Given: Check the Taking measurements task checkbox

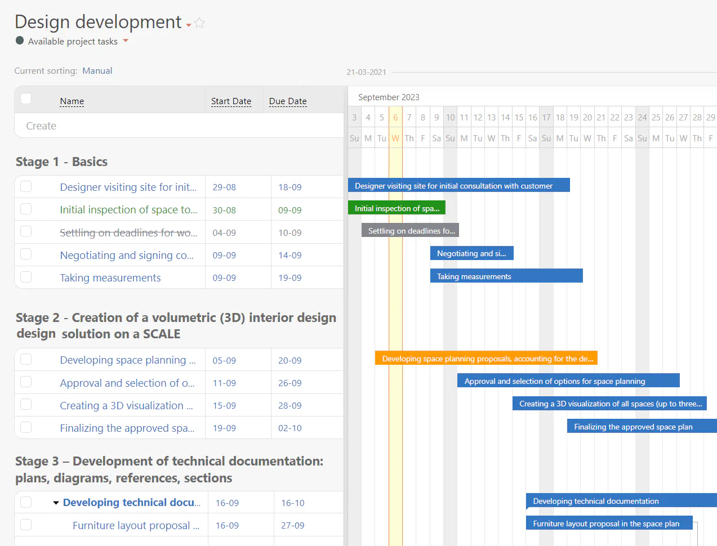Looking at the screenshot, I should [x=26, y=277].
